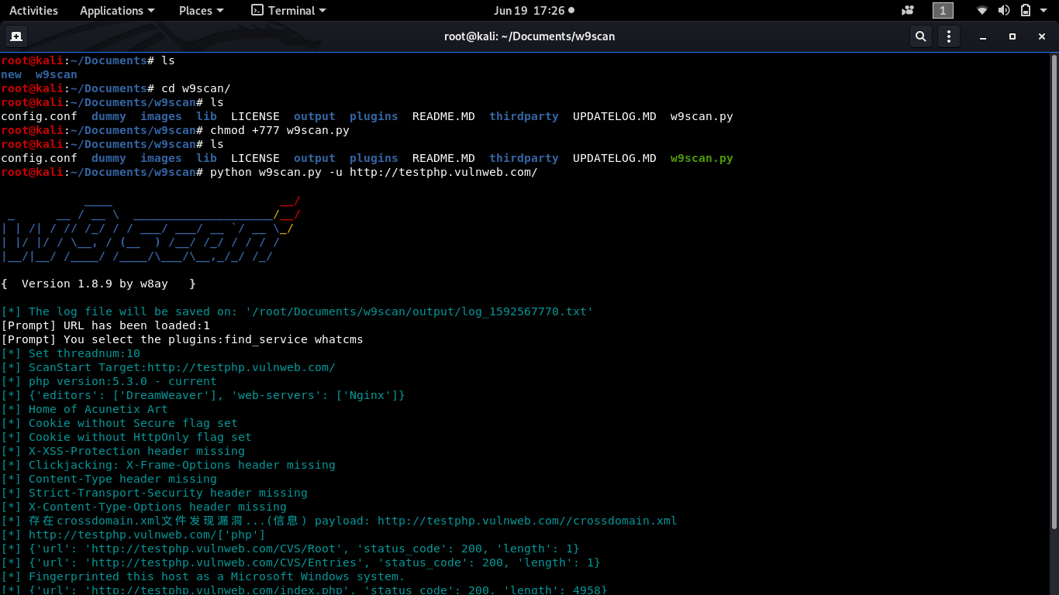Click the terminal search icon

point(920,36)
